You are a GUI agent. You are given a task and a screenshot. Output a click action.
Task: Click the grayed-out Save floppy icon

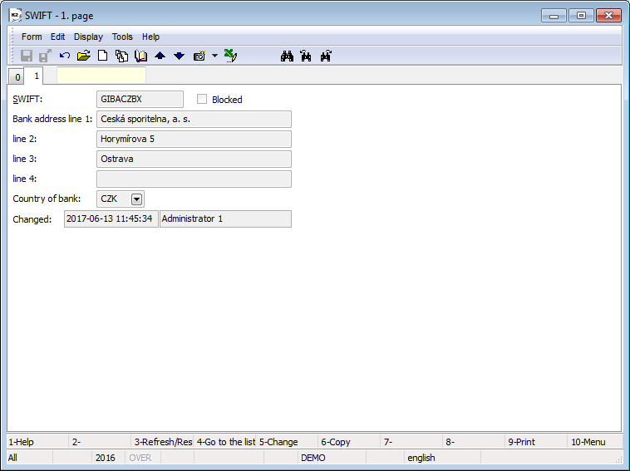[27, 56]
